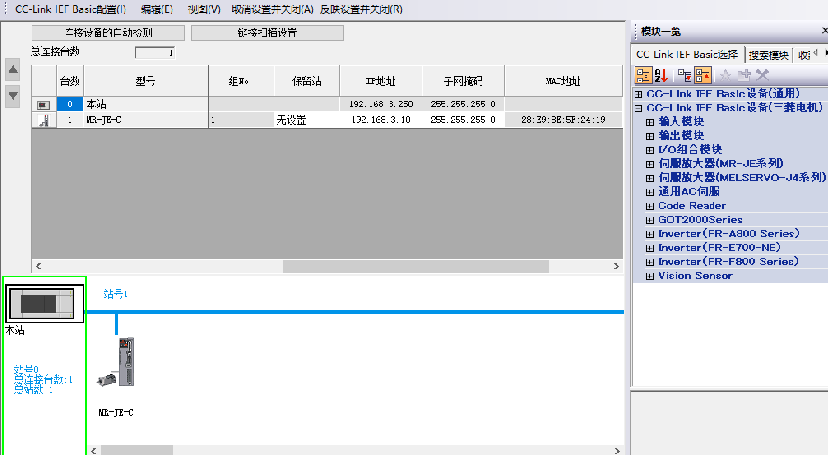
Task: Switch to the 搜索模块 tab
Action: 768,55
